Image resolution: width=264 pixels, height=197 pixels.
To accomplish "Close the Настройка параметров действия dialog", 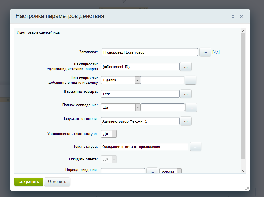I will [241, 17].
